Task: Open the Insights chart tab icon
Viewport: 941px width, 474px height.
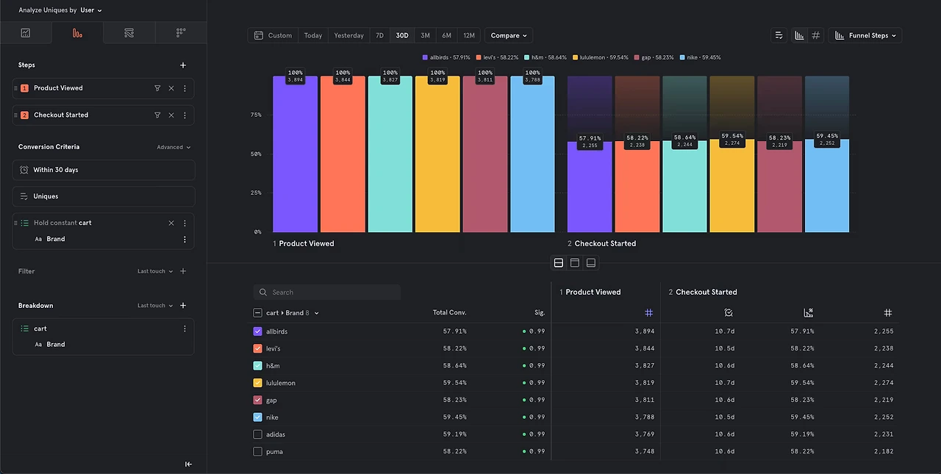Action: (26, 32)
